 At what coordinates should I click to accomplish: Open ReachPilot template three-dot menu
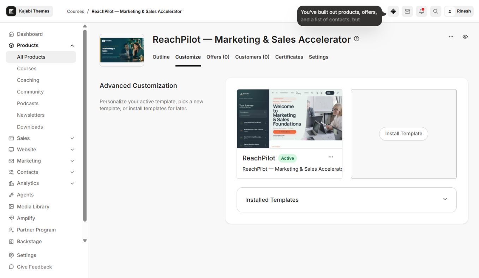tap(331, 157)
